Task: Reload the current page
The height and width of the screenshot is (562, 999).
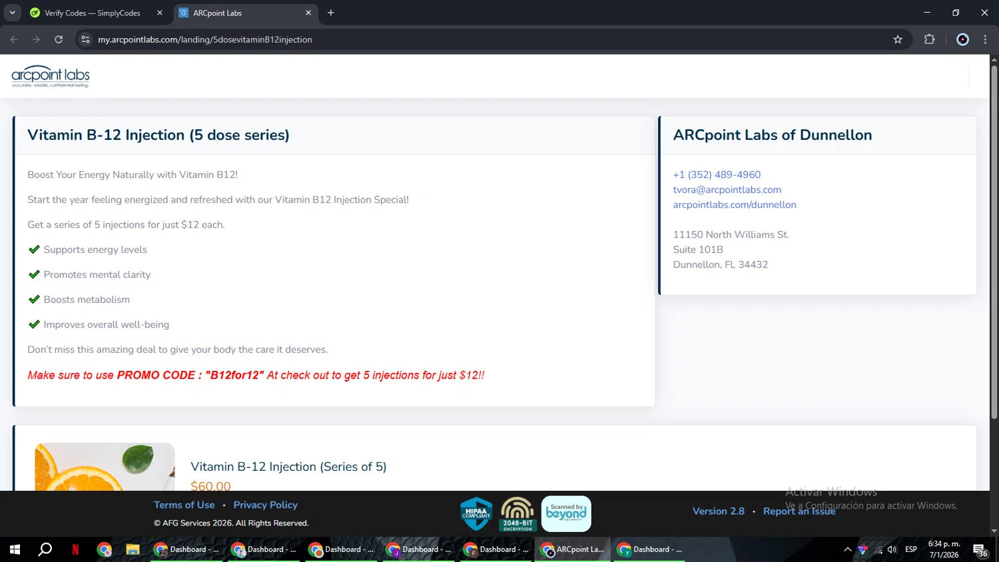Action: [x=59, y=39]
